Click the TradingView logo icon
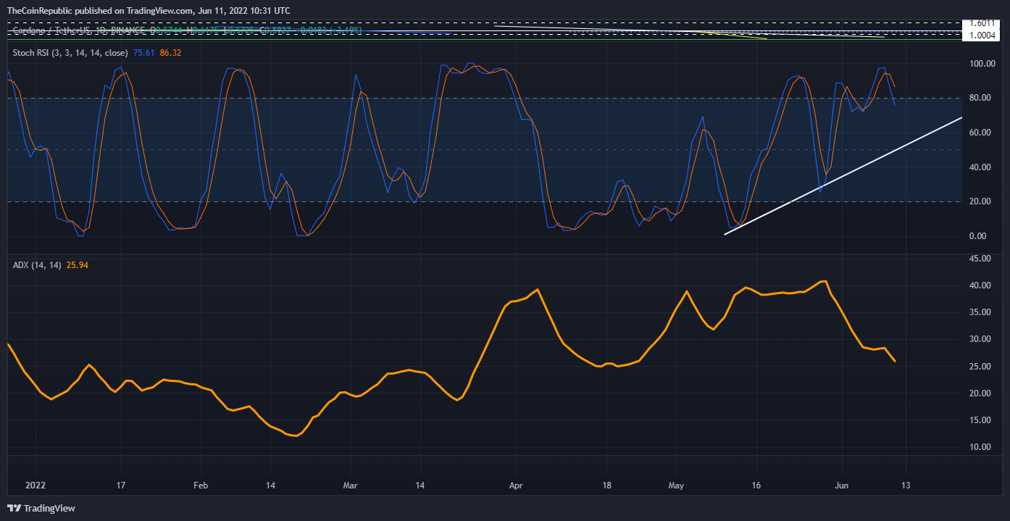1010x521 pixels. 14,508
